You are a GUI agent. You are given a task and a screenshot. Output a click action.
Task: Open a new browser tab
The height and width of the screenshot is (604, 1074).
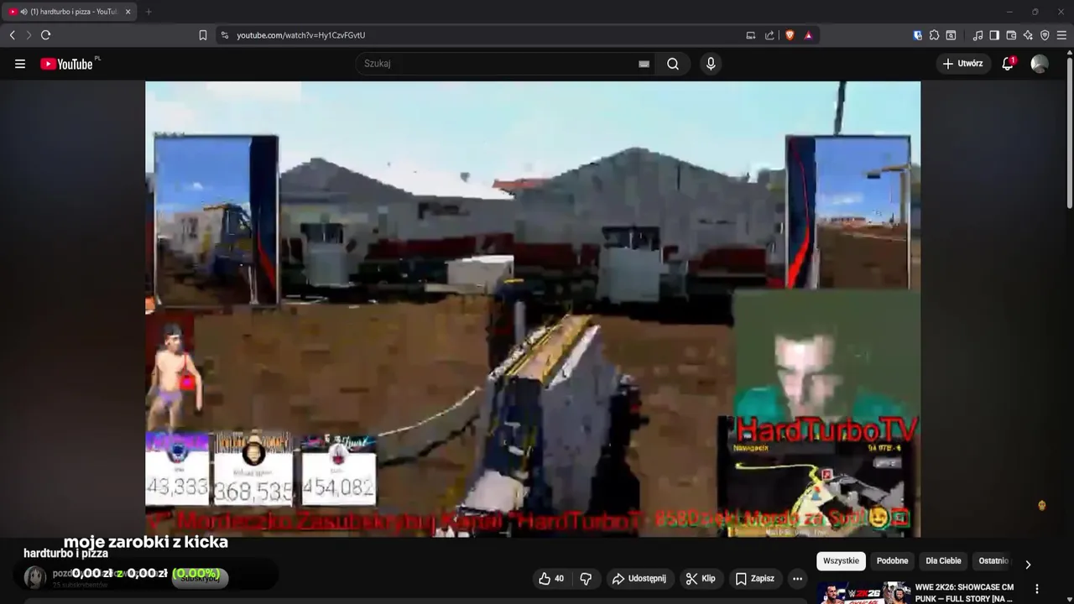(149, 12)
